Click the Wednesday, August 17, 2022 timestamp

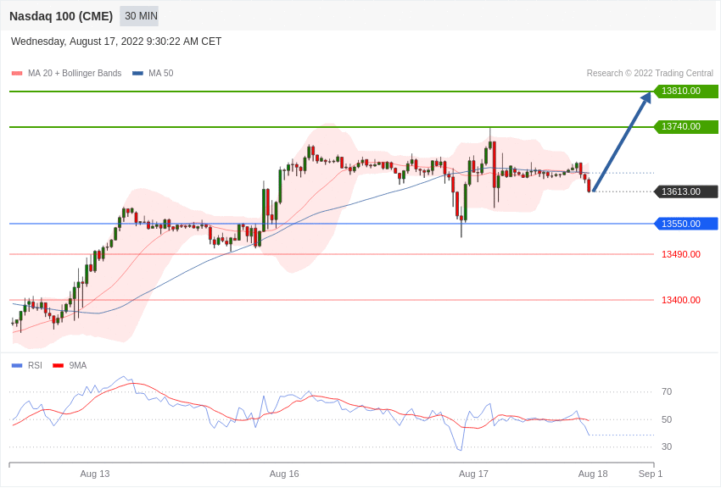tap(116, 42)
